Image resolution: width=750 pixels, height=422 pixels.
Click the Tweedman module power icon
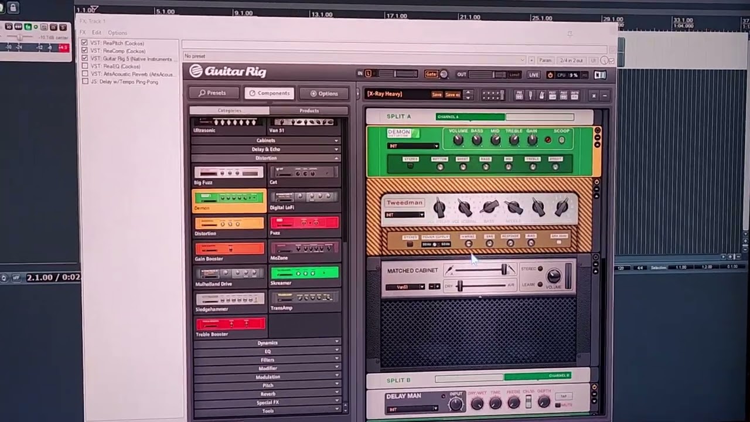pos(596,182)
